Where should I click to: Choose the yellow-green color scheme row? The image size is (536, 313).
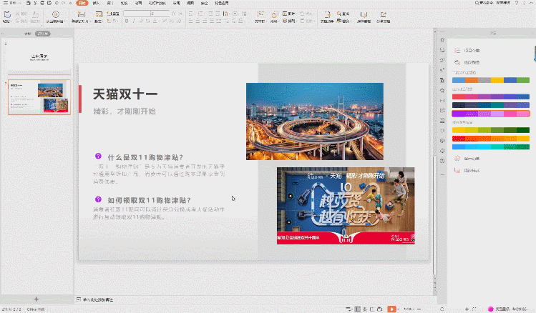(x=490, y=129)
